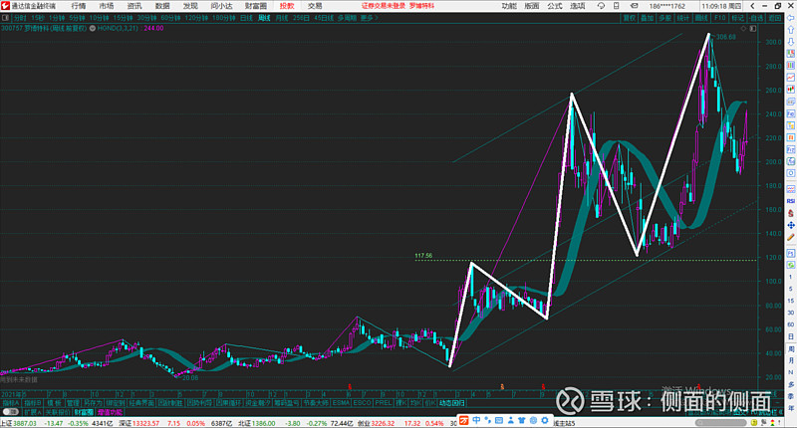Click the Fe icon in right sidebar
The height and width of the screenshot is (428, 797).
(x=791, y=113)
